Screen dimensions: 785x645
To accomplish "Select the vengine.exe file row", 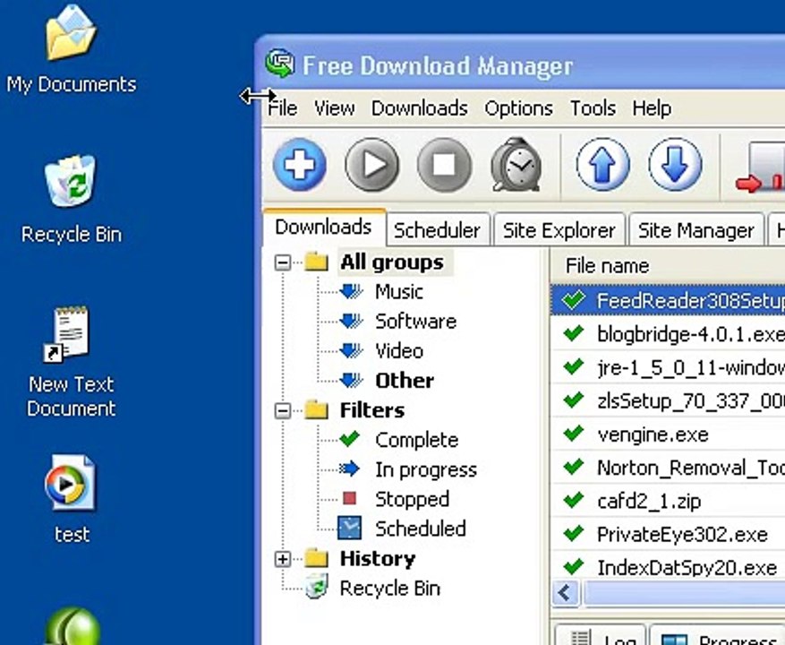I will click(x=668, y=434).
